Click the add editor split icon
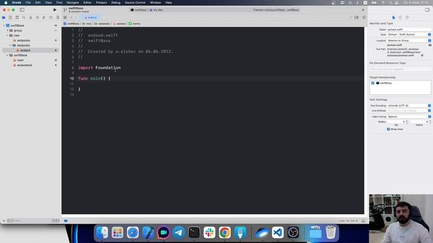Viewport: 433px width, 243px height. click(364, 18)
